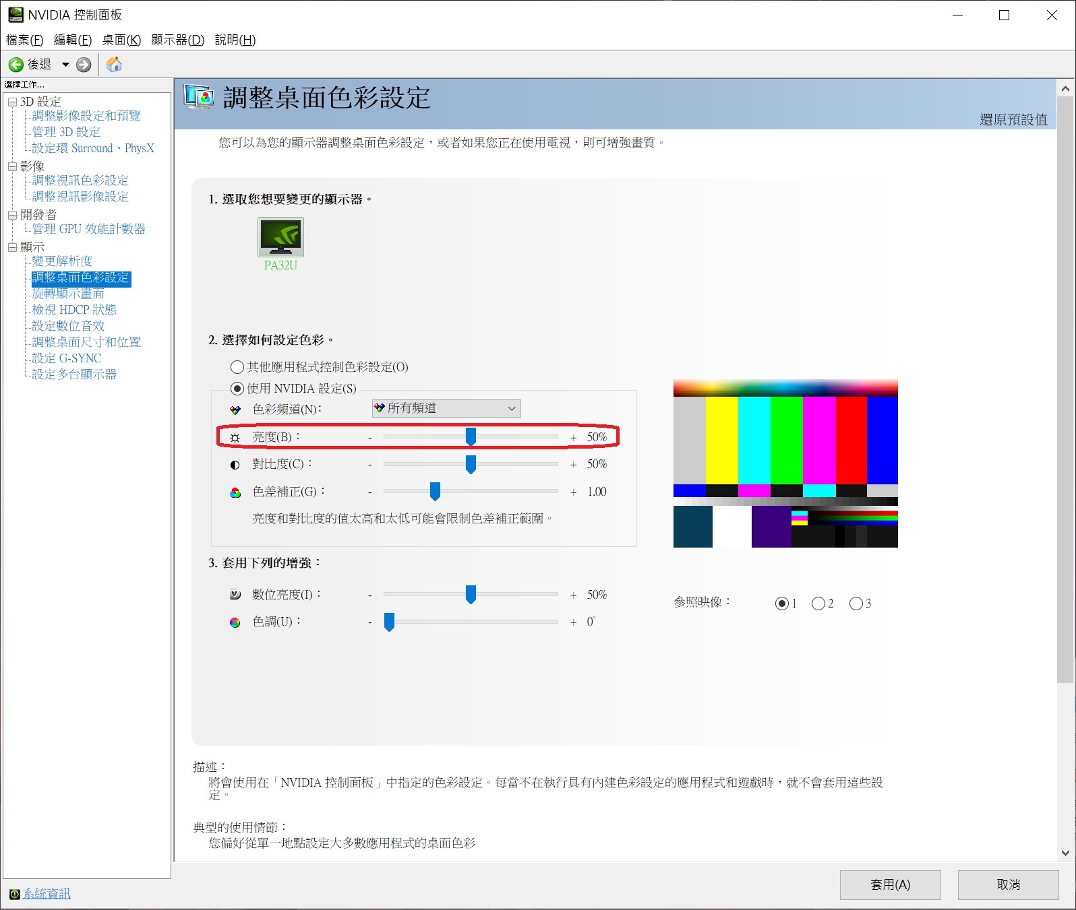Select 使用 NVIDIA 設定 radio button
Viewport: 1076px width, 910px height.
(237, 389)
